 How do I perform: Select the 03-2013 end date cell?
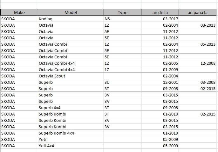pyautogui.click(x=197, y=25)
